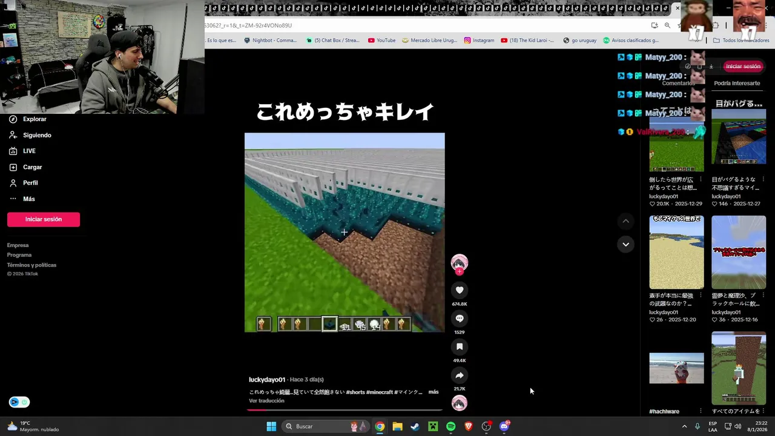The height and width of the screenshot is (436, 775).
Task: Open the spinning sound disc under share
Action: click(460, 403)
